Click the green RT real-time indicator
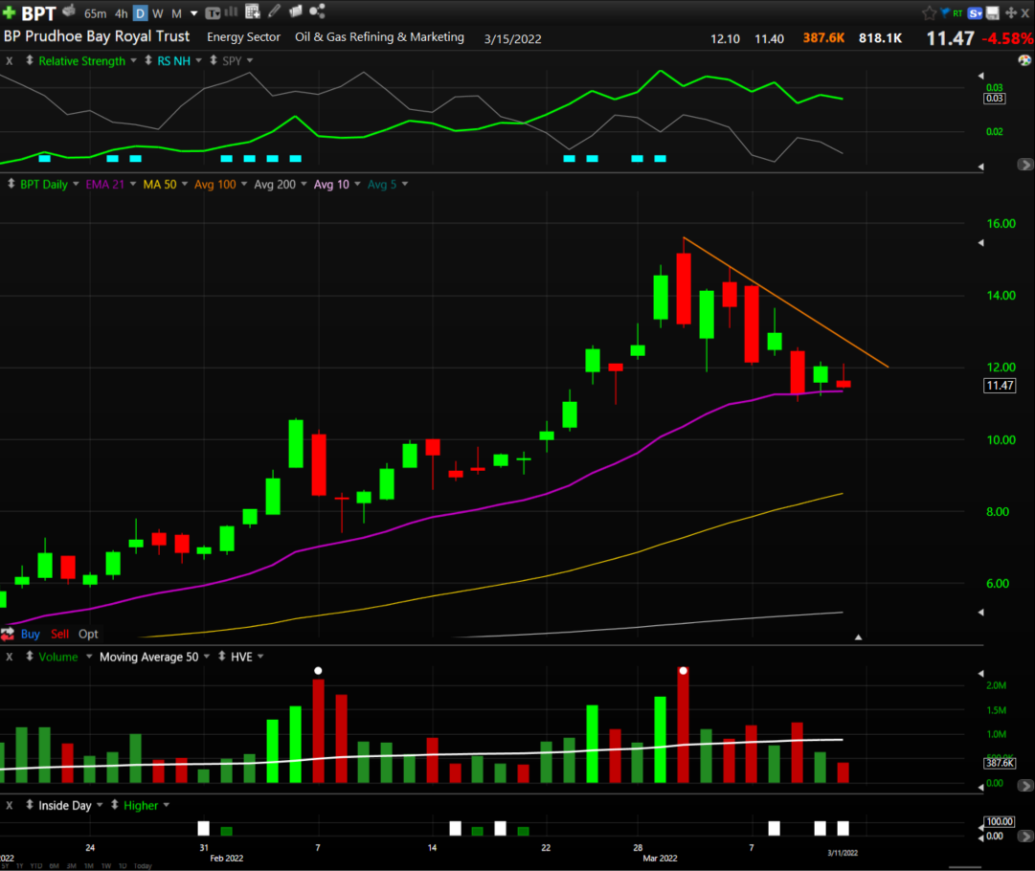The image size is (1035, 871). pyautogui.click(x=957, y=13)
